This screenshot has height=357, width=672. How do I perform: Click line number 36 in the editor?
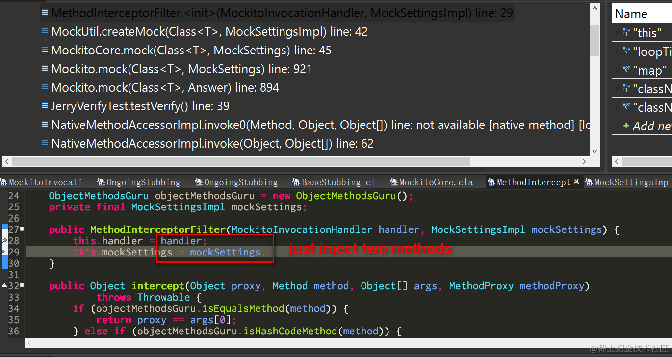point(13,331)
